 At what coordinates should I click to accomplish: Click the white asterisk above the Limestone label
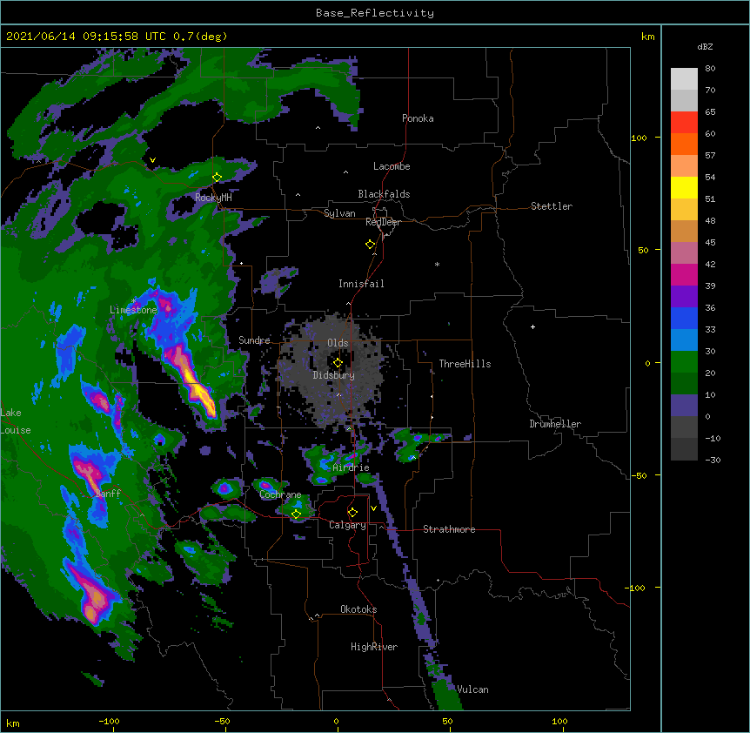pos(134,301)
